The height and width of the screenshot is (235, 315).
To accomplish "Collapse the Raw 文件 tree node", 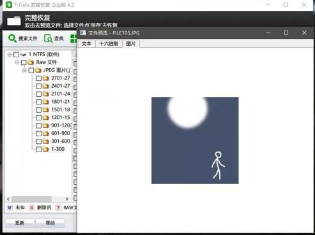I will point(17,62).
